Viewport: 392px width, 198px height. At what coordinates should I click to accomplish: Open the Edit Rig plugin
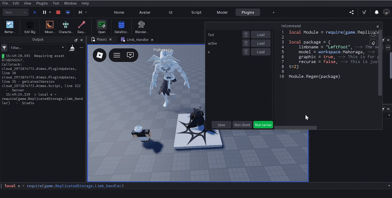pyautogui.click(x=30, y=27)
